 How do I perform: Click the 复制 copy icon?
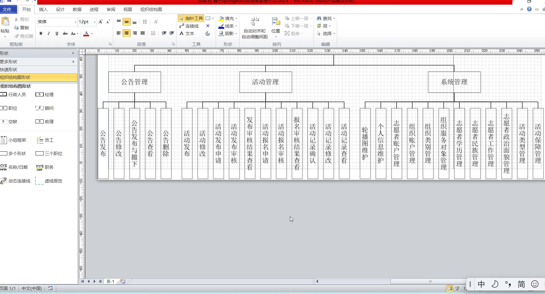22,28
